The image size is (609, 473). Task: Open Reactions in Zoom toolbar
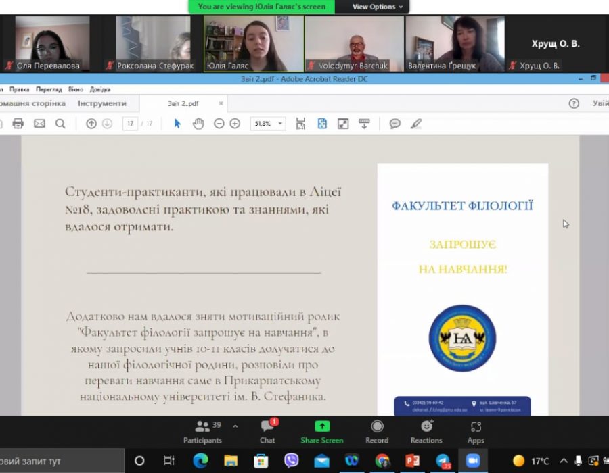(426, 432)
